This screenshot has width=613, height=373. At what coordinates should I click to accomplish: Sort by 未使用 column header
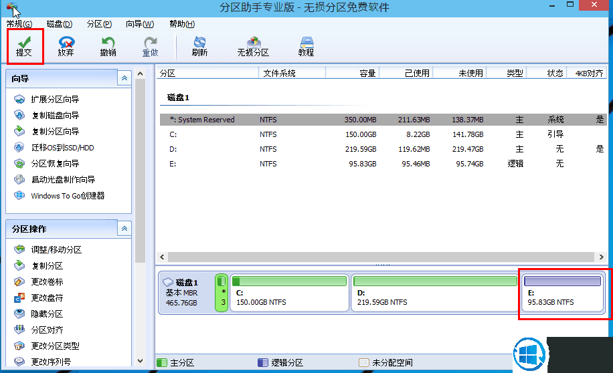click(460, 73)
